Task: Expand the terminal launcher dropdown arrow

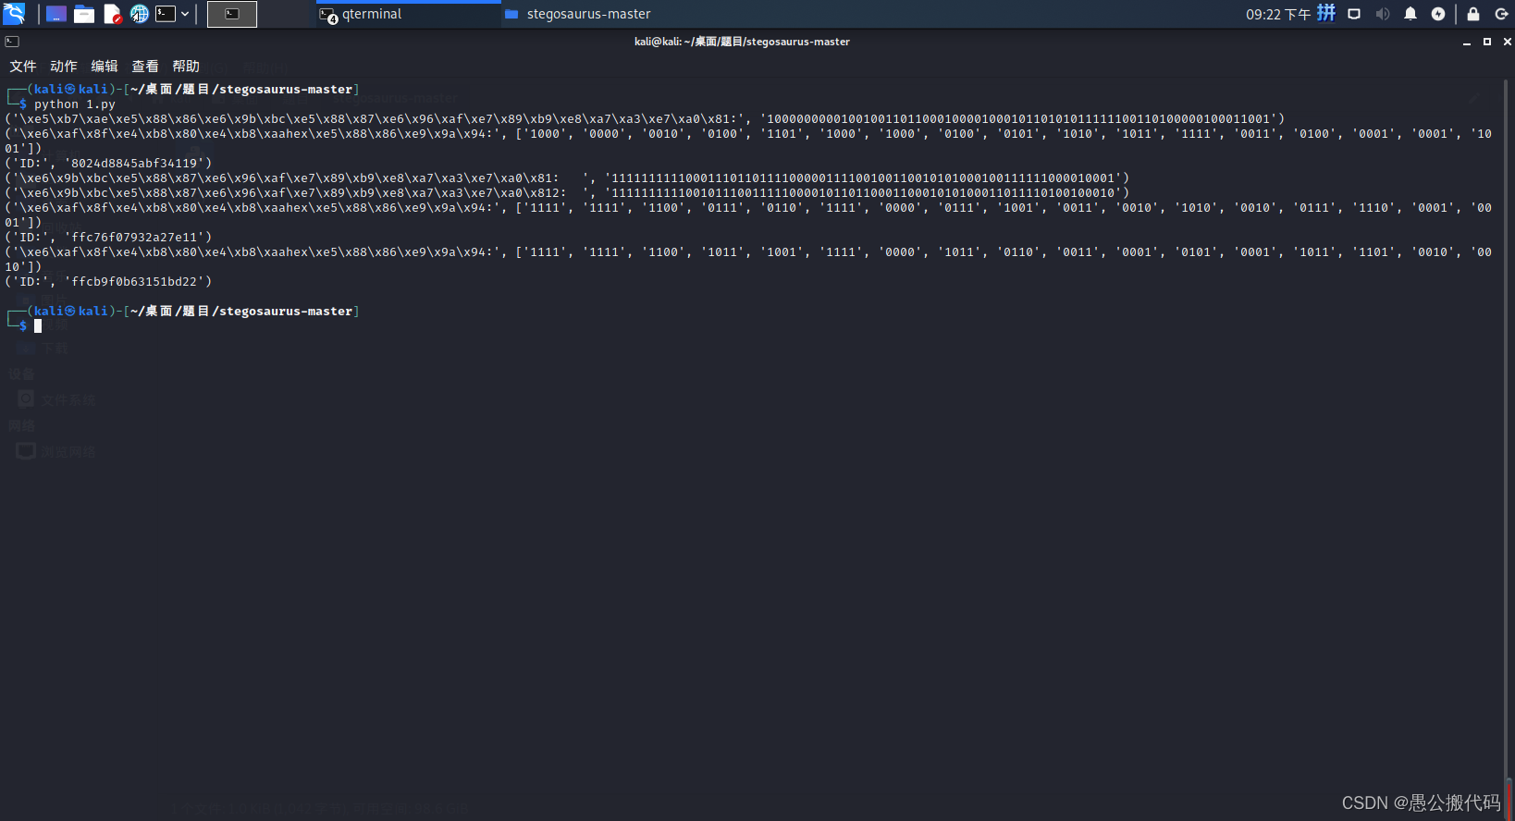Action: click(185, 14)
